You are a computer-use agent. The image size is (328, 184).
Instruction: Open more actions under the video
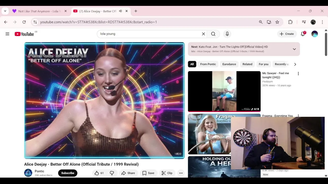(181, 173)
